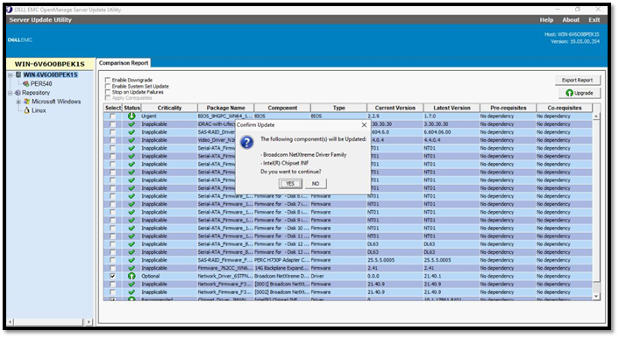The image size is (619, 338).
Task: Click the Dell icon in the title bar
Action: point(10,10)
